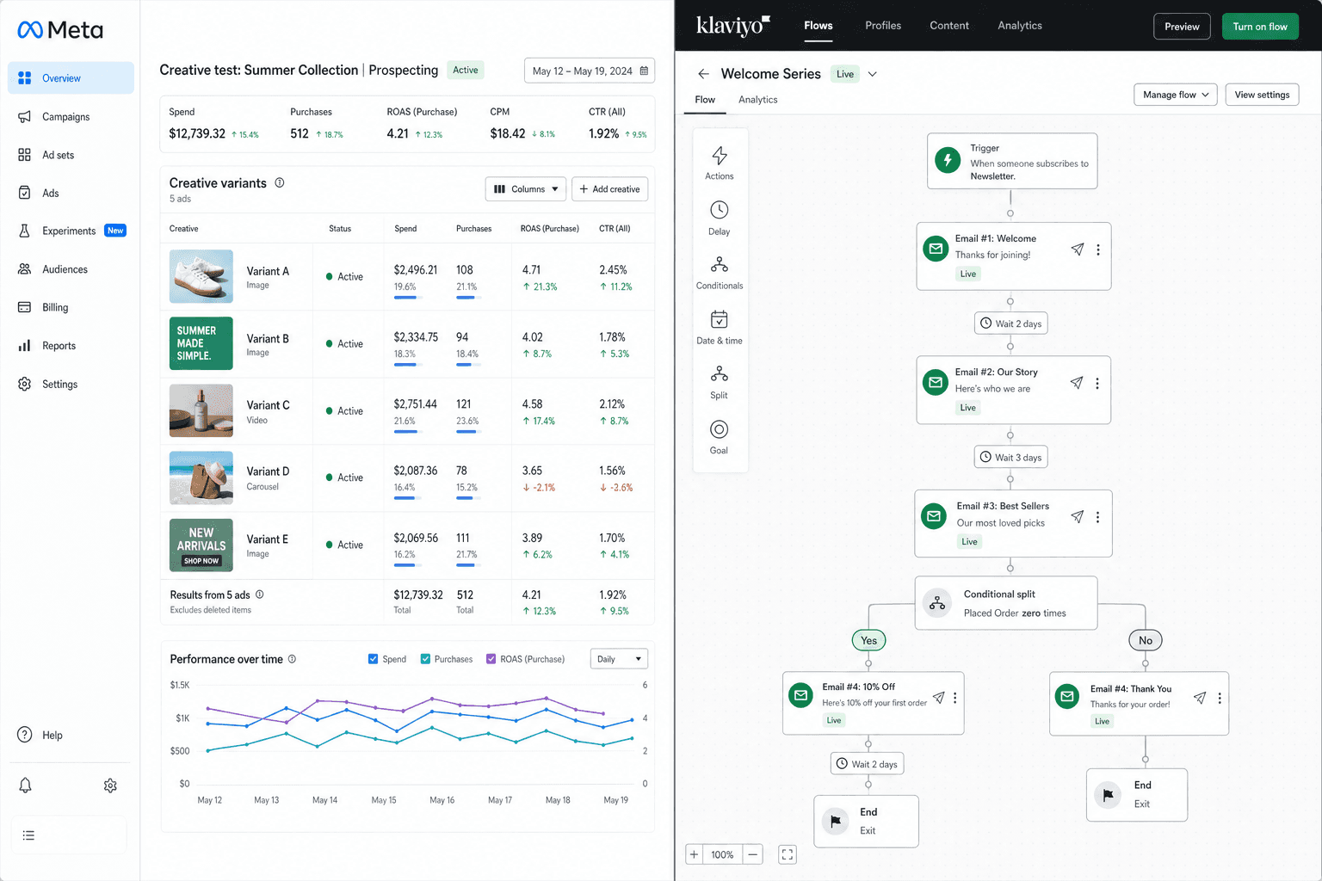
Task: Open the Profiles tab in Klaviyo
Action: [883, 26]
